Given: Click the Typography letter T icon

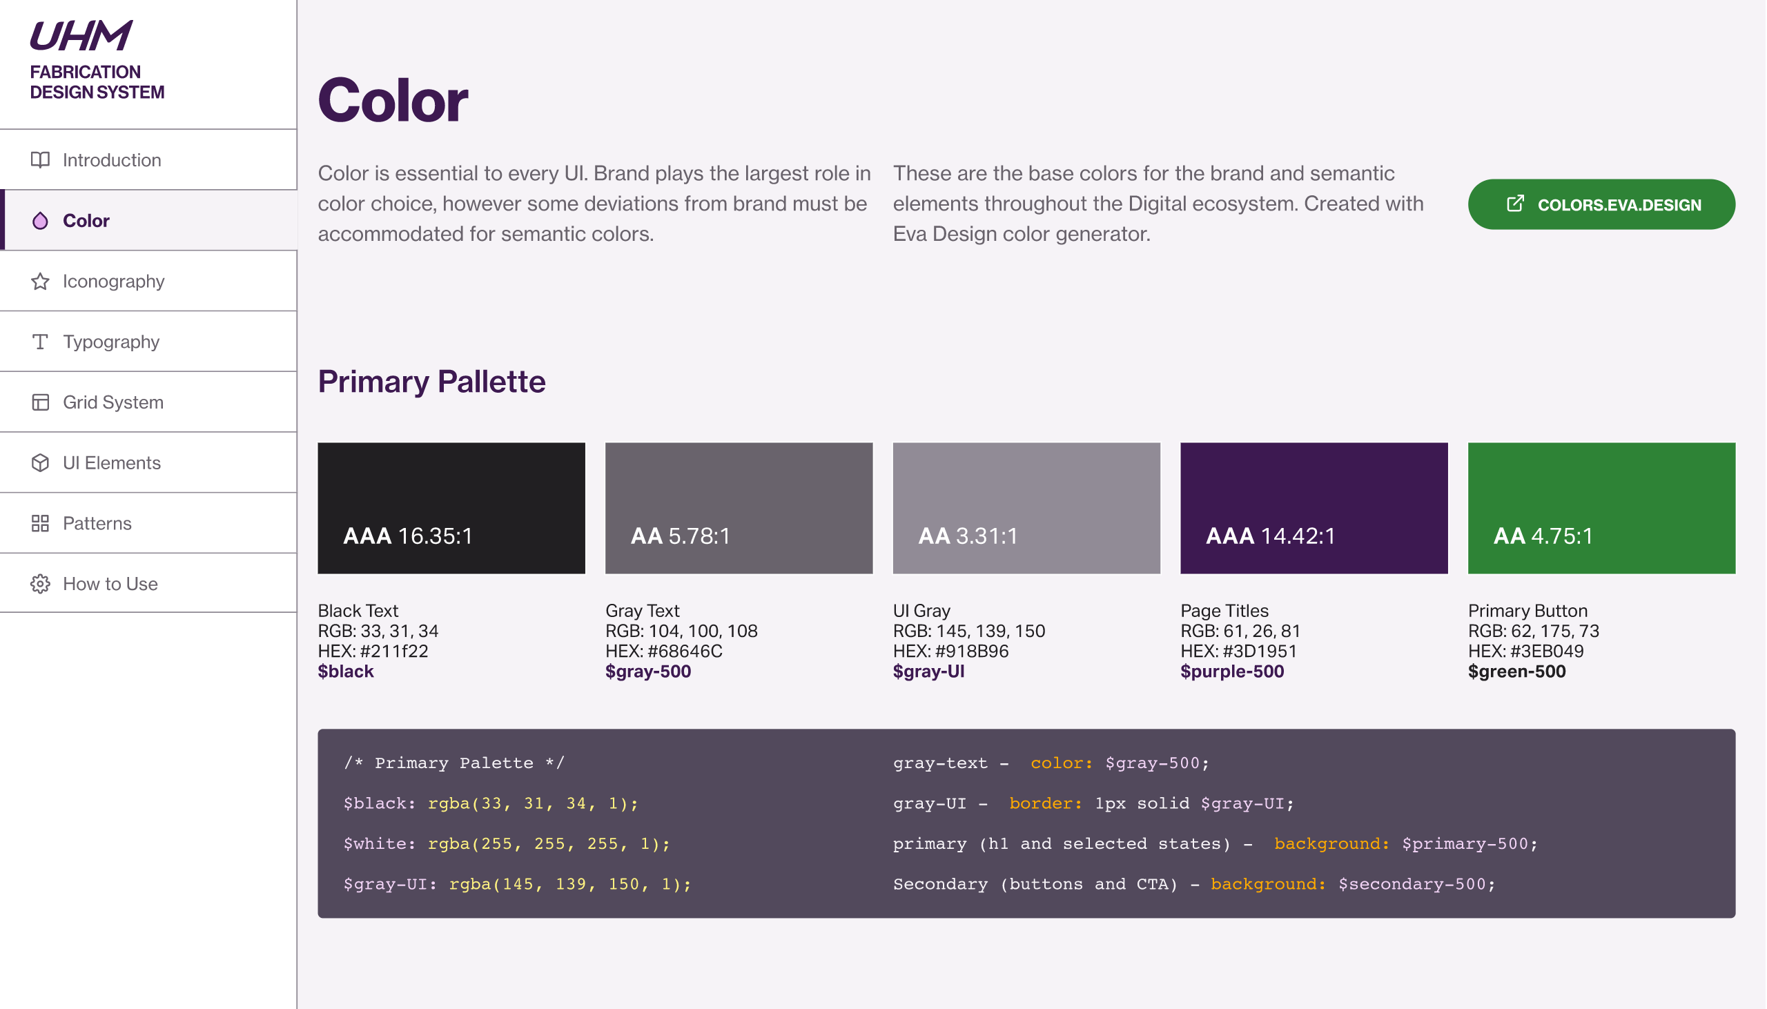Looking at the screenshot, I should (x=40, y=341).
